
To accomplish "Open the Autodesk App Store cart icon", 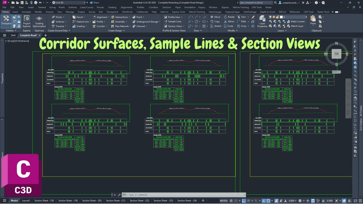I will pyautogui.click(x=303, y=3).
